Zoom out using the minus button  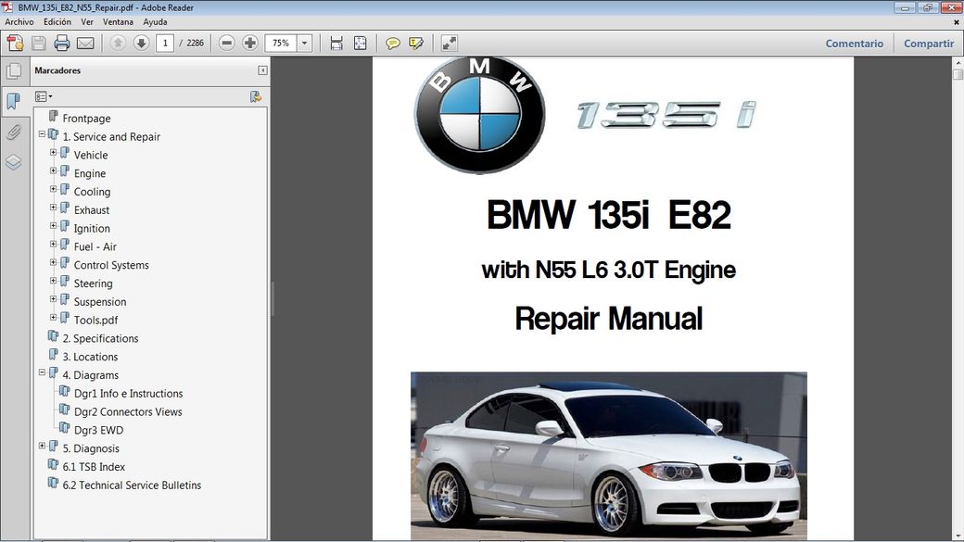(227, 44)
